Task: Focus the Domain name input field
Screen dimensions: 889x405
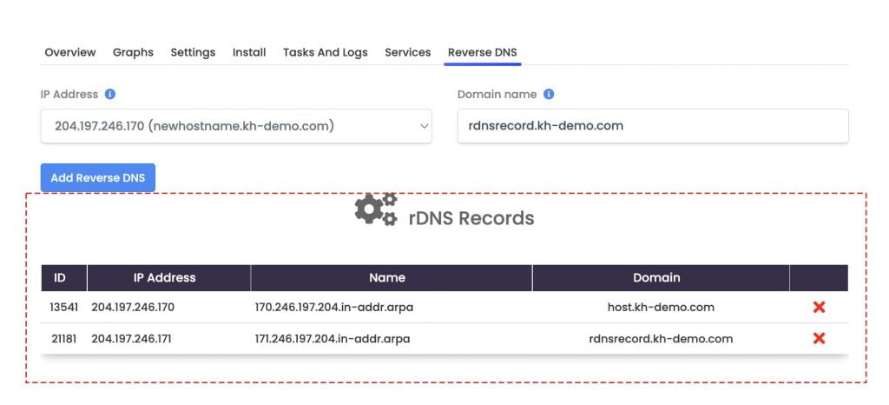Action: 653,126
